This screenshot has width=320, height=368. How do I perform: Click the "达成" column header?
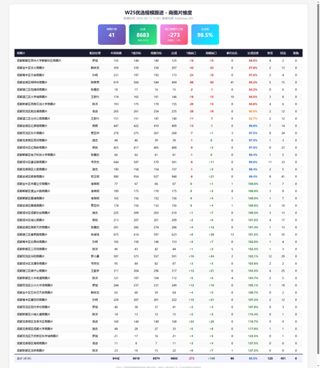[174, 53]
